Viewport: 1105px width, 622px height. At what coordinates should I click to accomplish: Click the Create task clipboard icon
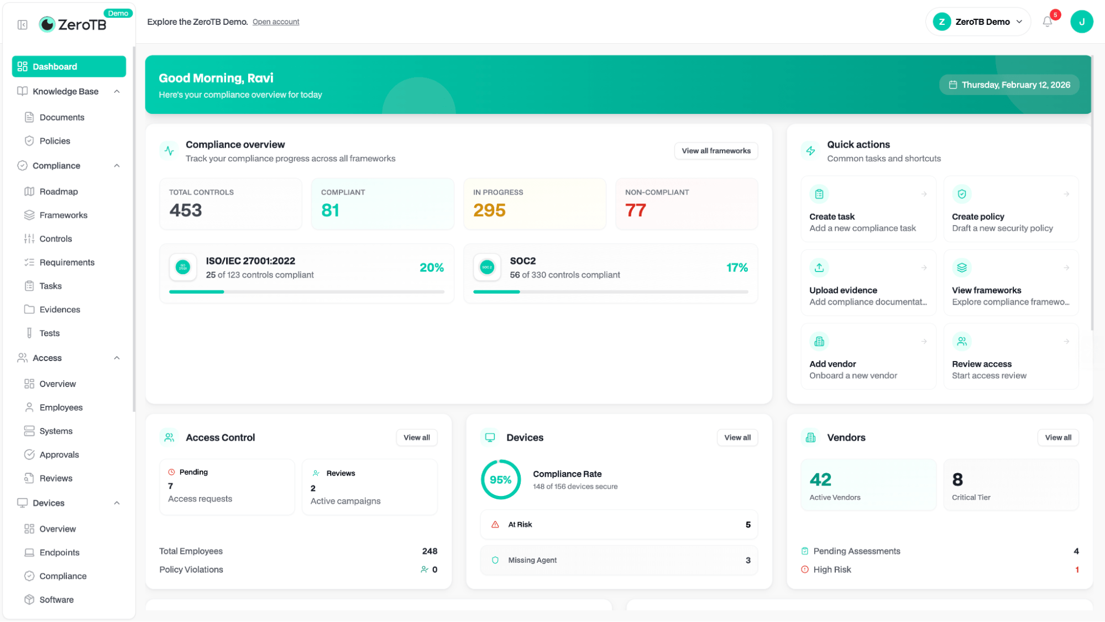pos(819,194)
